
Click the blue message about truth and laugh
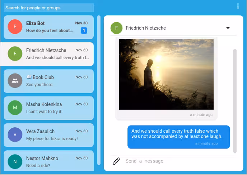point(179,137)
